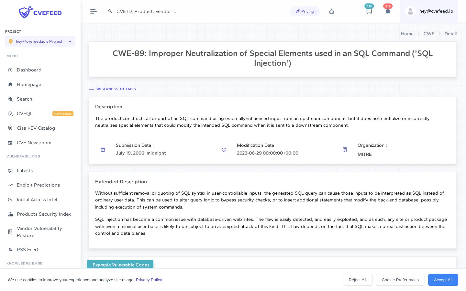The height and width of the screenshot is (291, 466).
Task: Click the CVEFEED logo
Action: coord(40,12)
